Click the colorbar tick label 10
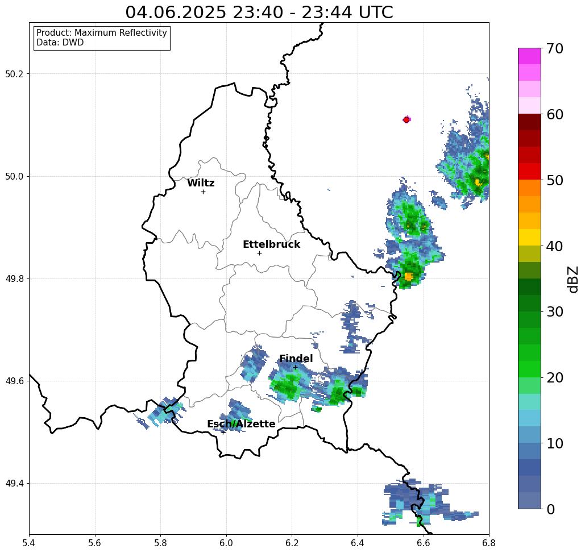 (554, 443)
